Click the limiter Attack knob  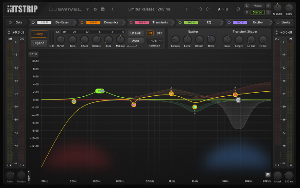(x=277, y=175)
